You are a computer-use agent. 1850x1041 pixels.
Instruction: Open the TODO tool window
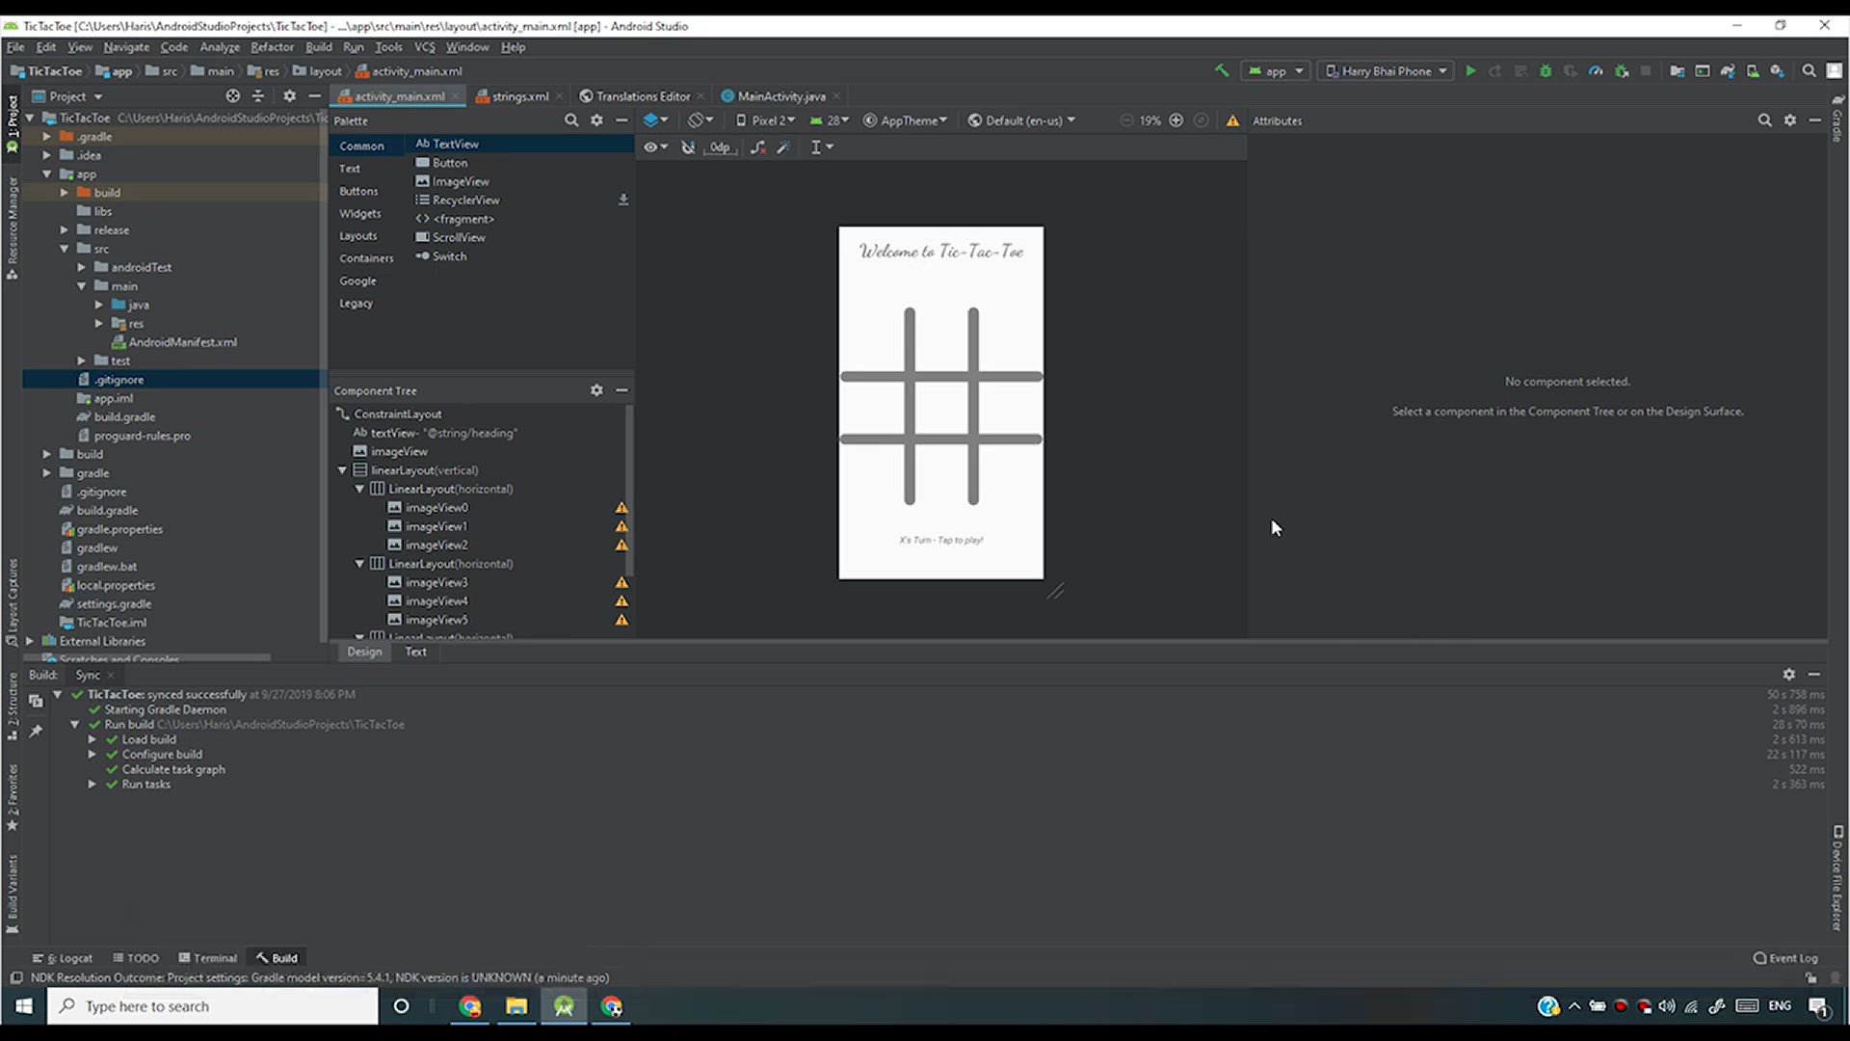(136, 958)
